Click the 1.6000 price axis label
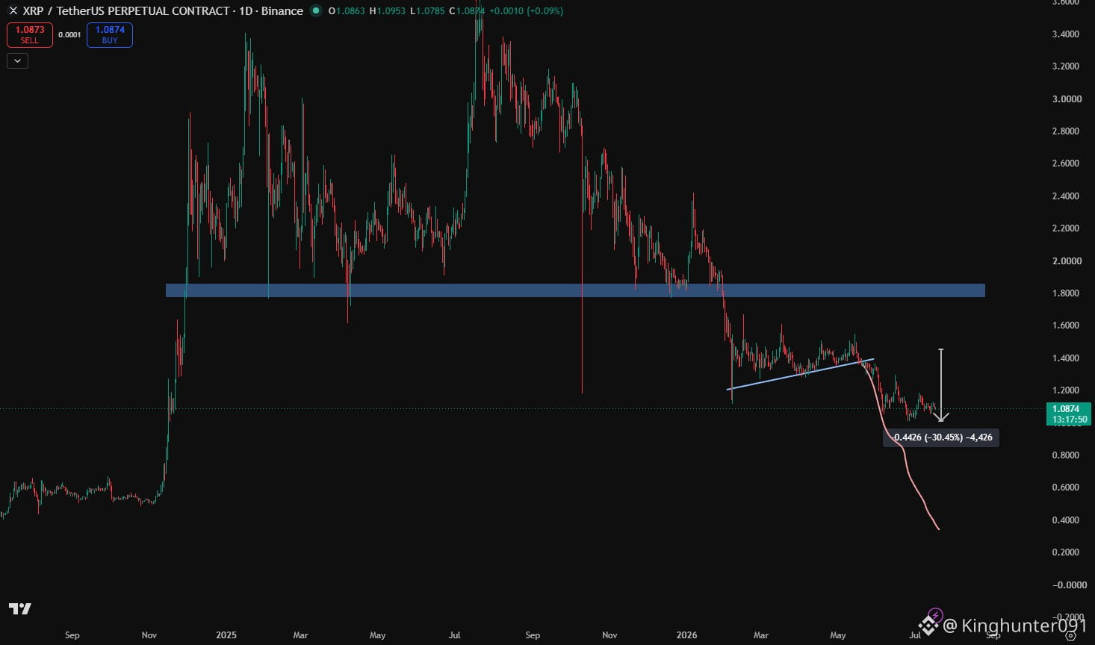 [1066, 325]
